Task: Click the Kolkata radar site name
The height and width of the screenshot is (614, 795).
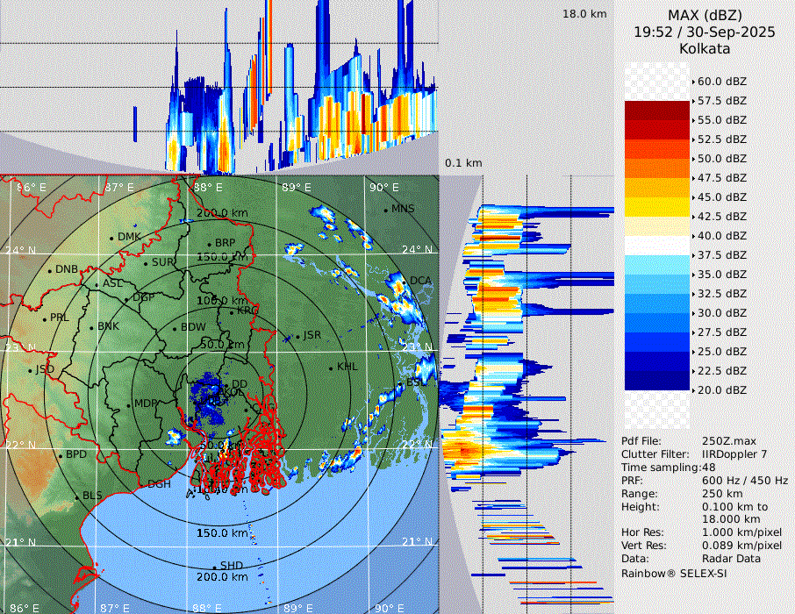Action: (705, 49)
